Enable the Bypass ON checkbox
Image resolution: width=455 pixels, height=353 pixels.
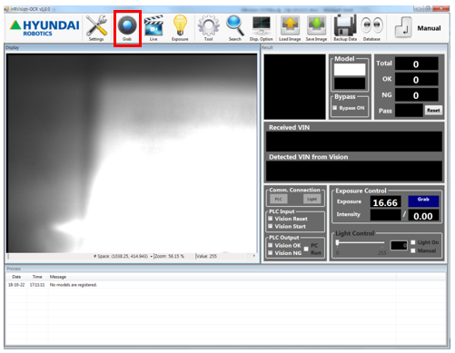tap(335, 108)
